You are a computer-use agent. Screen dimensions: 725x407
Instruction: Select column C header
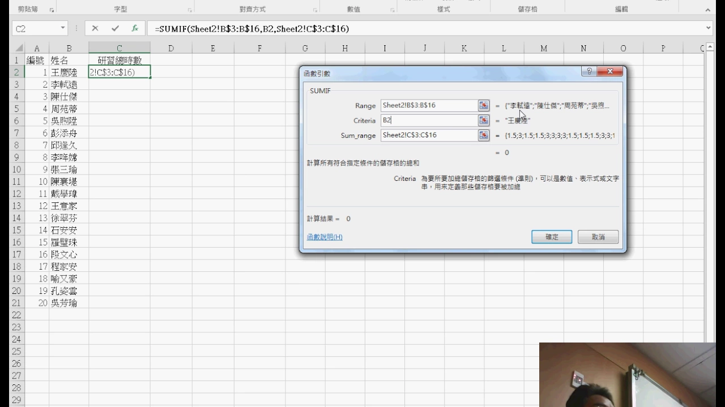tap(120, 49)
